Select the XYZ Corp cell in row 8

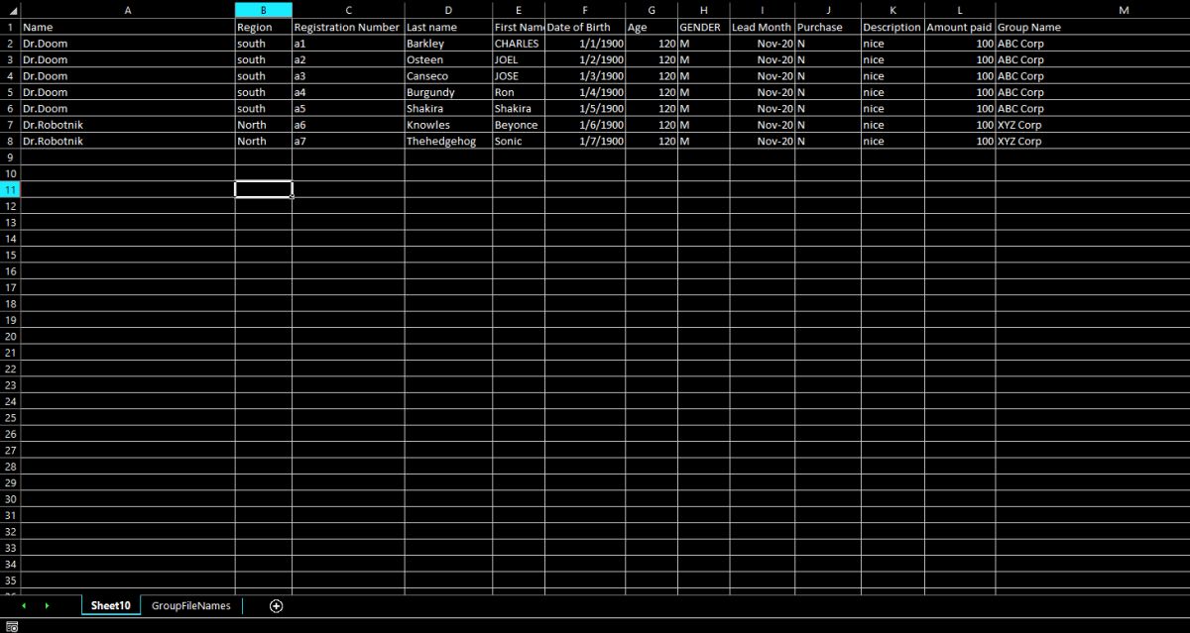pyautogui.click(x=1093, y=141)
